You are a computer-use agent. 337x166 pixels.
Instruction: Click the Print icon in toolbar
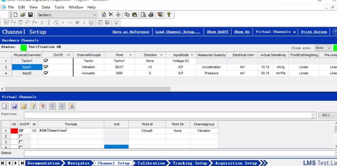click(x=151, y=15)
